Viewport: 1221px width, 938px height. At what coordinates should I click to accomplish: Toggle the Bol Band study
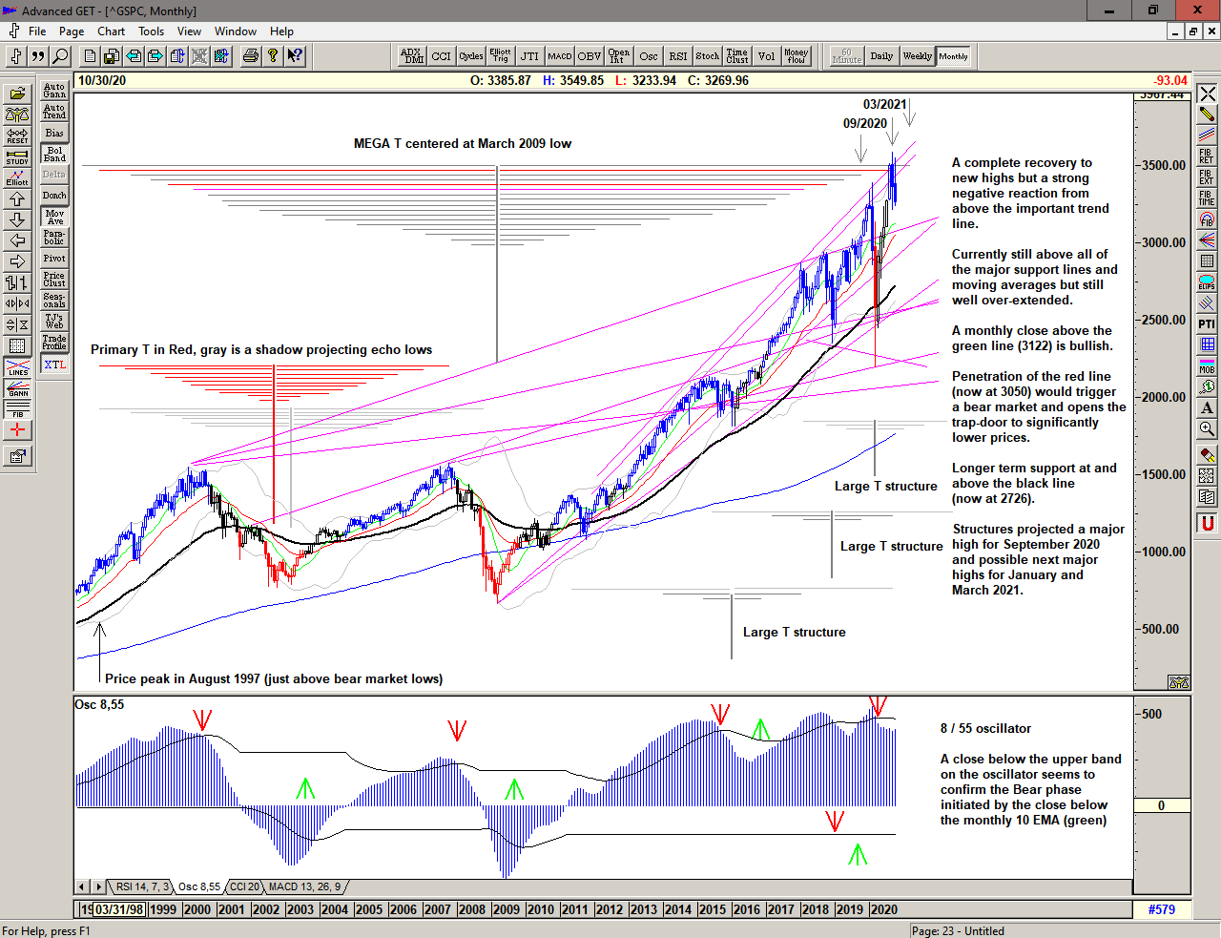click(54, 154)
